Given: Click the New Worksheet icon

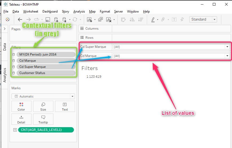Looking at the screenshot, I should (89, 20).
